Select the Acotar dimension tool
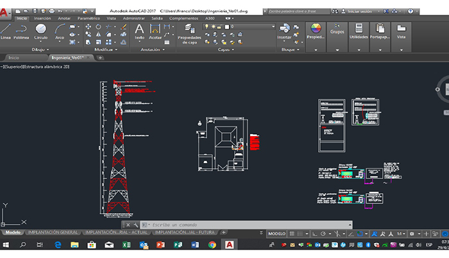This screenshot has width=449, height=258. click(155, 30)
